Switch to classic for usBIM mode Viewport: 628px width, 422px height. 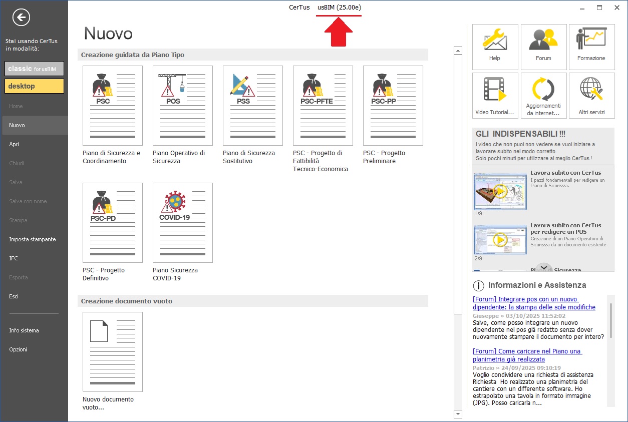pos(34,69)
